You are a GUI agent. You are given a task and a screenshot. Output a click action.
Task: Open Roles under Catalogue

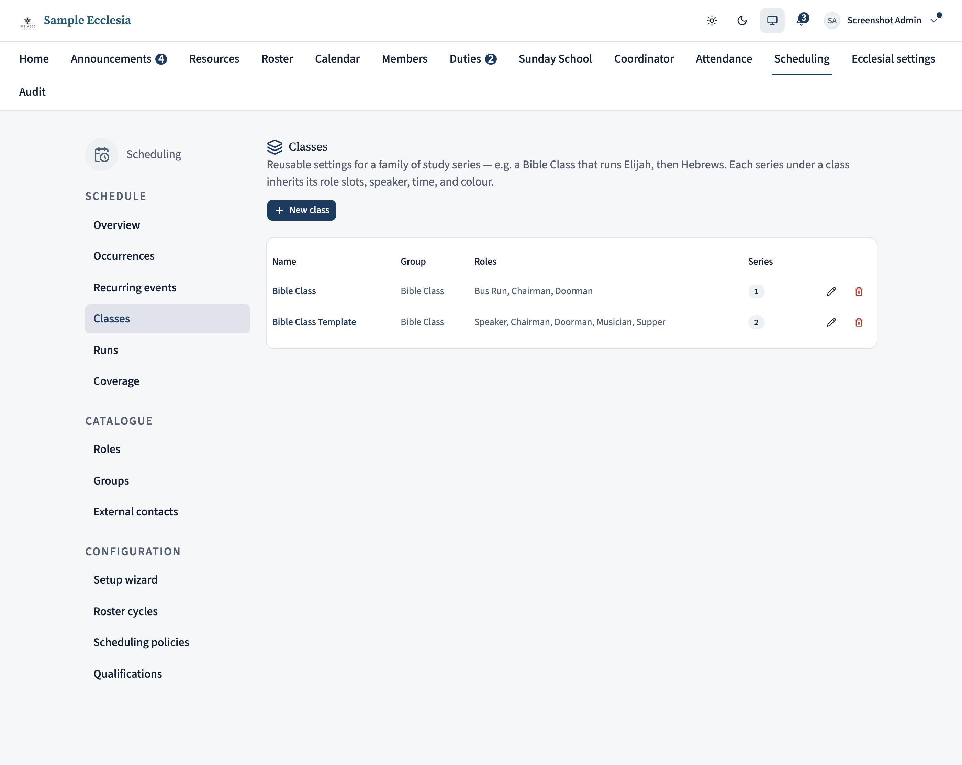(x=167, y=450)
